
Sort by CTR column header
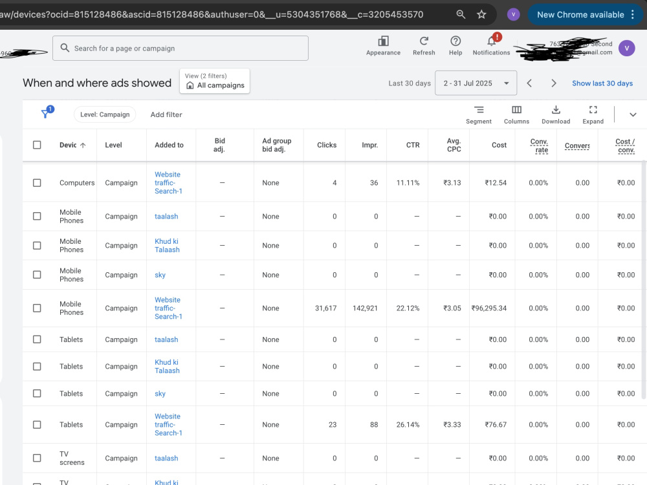tap(412, 145)
